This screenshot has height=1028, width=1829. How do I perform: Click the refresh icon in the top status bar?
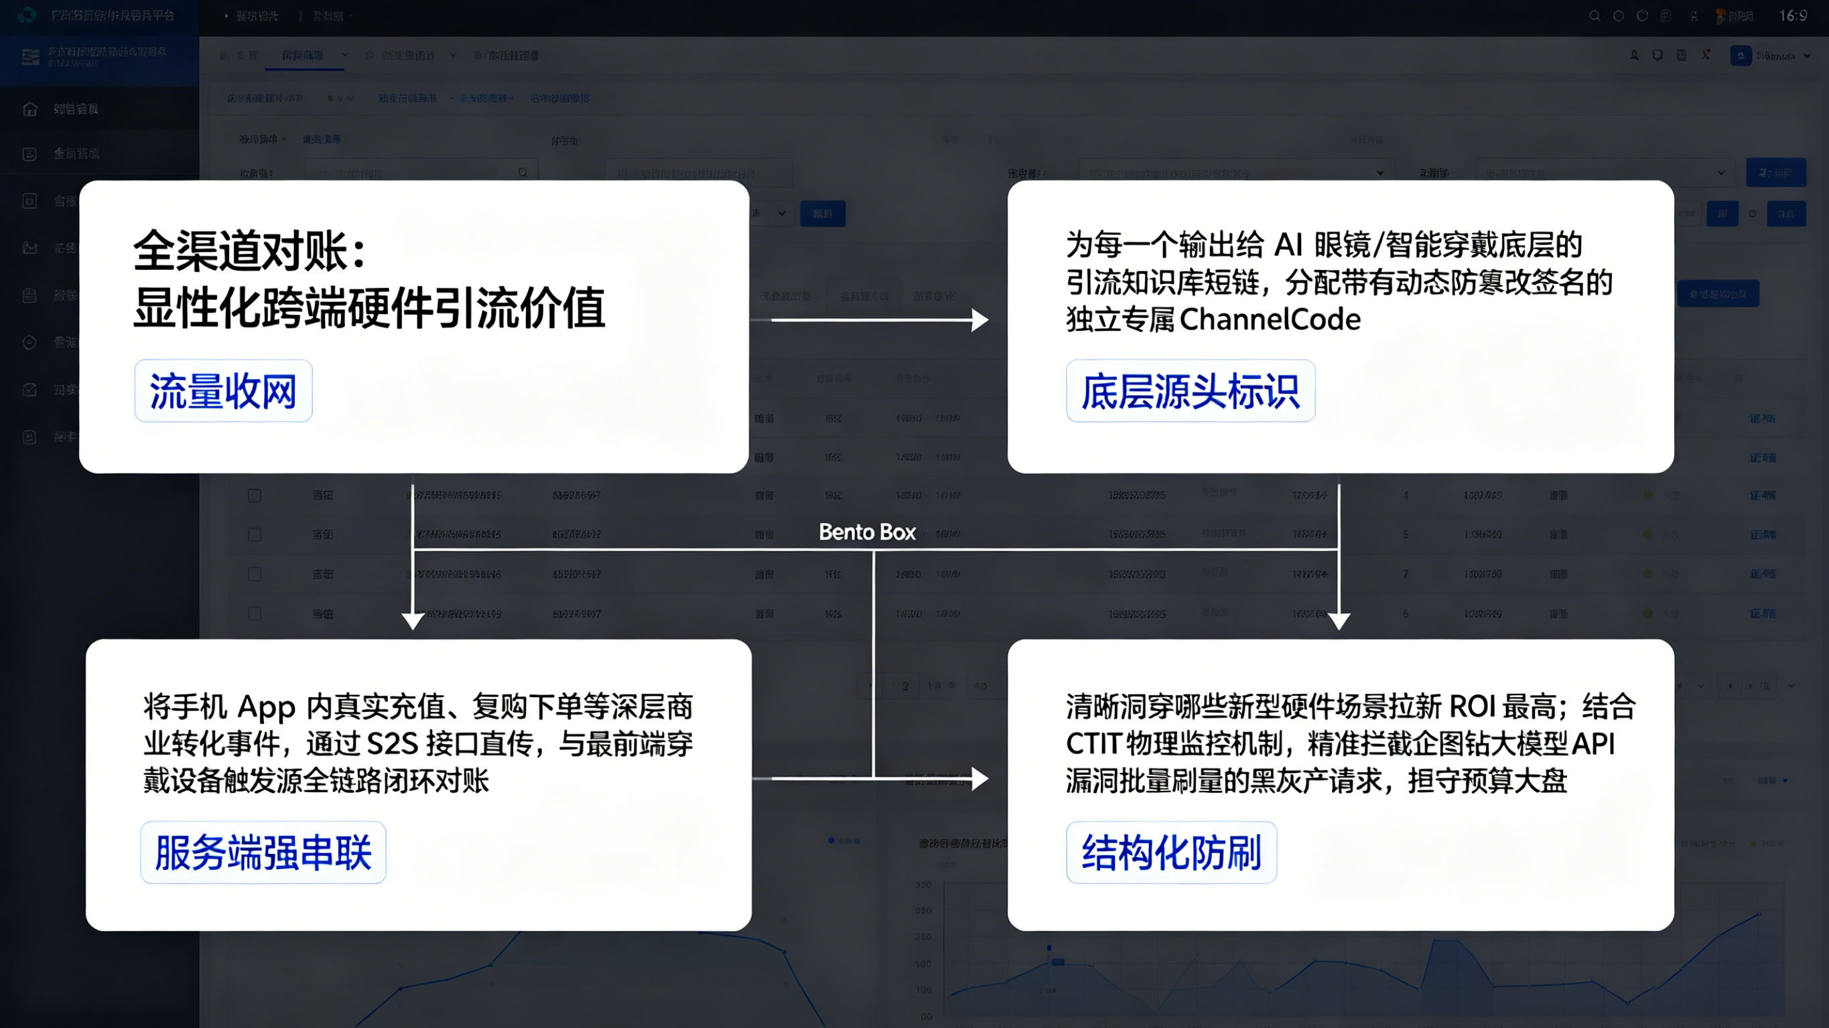(x=1641, y=15)
